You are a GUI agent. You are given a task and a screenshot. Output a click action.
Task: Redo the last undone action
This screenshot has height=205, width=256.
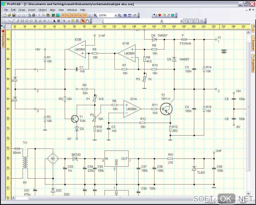pos(24,15)
